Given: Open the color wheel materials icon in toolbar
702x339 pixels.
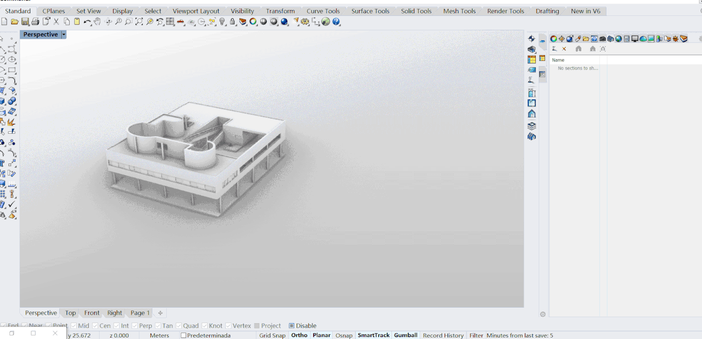Looking at the screenshot, I should [253, 21].
